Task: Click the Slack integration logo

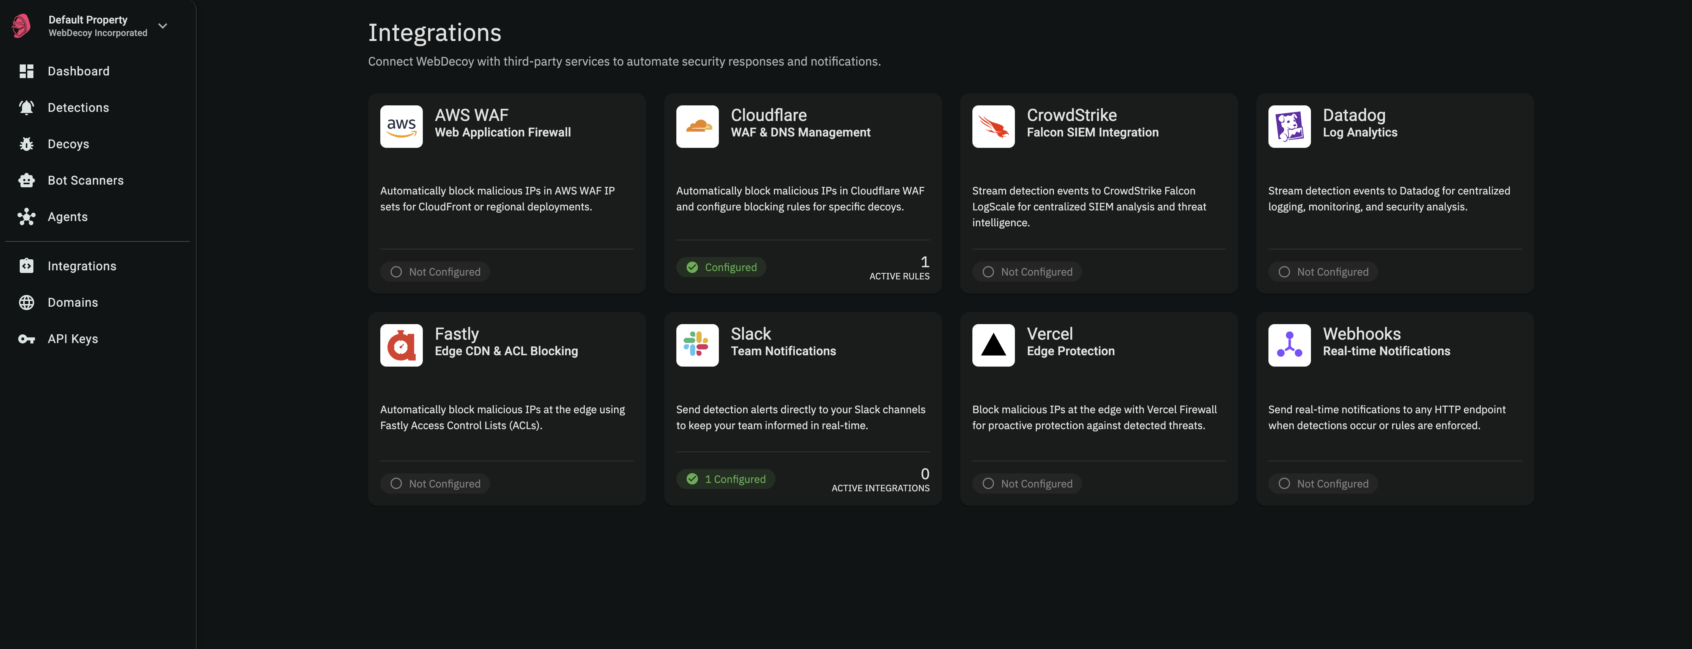Action: click(x=697, y=345)
